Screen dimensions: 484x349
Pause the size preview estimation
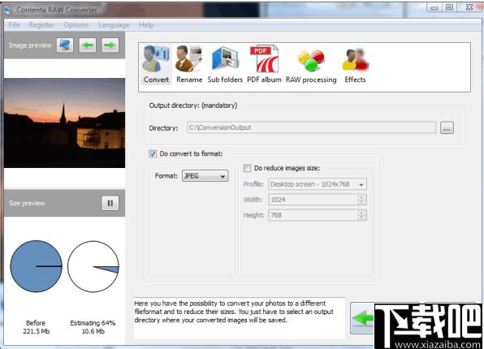coord(110,203)
